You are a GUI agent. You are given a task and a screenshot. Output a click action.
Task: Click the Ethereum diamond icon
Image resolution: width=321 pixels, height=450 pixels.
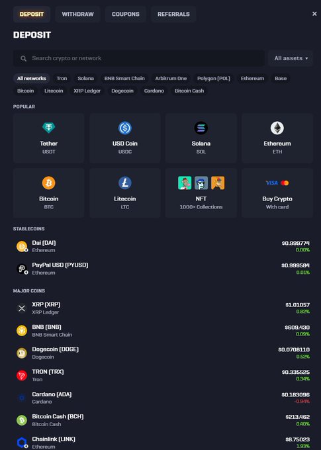tap(277, 128)
